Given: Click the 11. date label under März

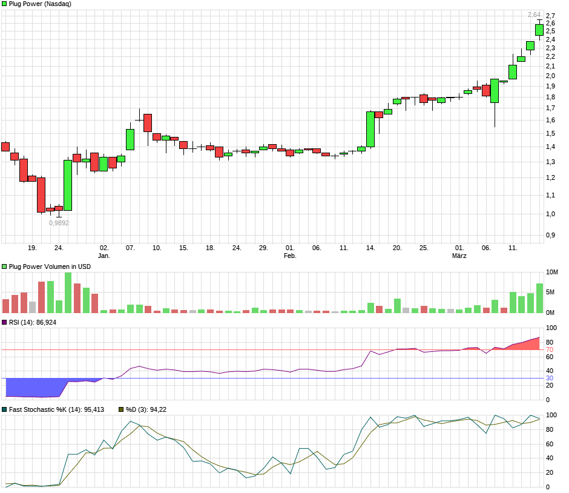Looking at the screenshot, I should 513,248.
